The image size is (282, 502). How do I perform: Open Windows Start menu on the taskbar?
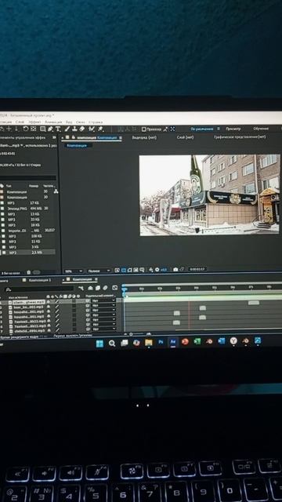pos(99,344)
